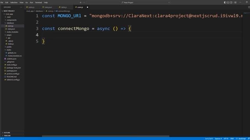Open next.config.js in the explorer
Viewport: 250px width, 140px height.
pos(12,65)
